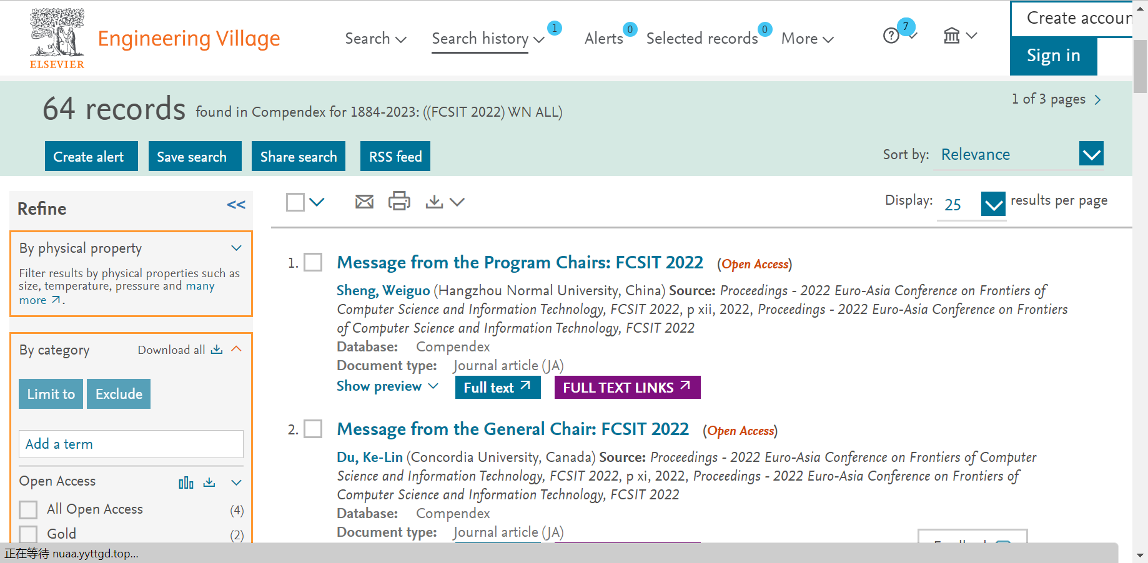Collapse Refine panel with double-arrow icon
Image resolution: width=1148 pixels, height=563 pixels.
pos(236,205)
